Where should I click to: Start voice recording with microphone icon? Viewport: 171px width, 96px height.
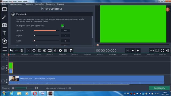[x=55, y=50]
